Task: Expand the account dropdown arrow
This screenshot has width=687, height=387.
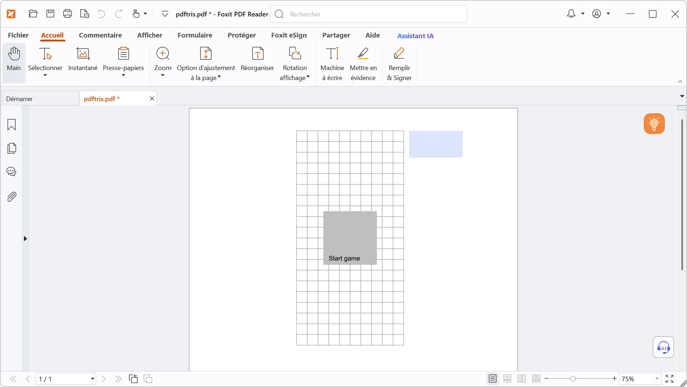Action: pyautogui.click(x=608, y=14)
